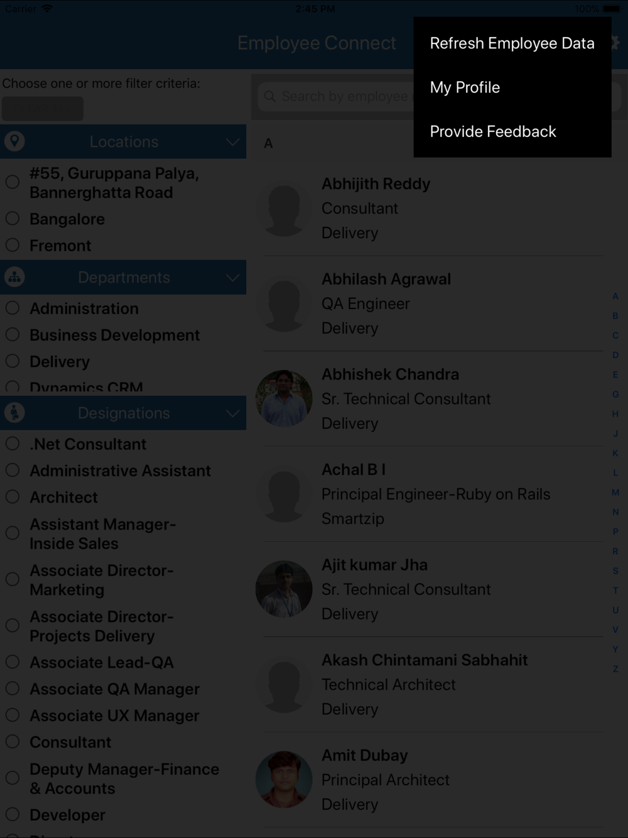The height and width of the screenshot is (838, 628).
Task: Choose Refresh Employee Data from menu
Action: click(512, 43)
